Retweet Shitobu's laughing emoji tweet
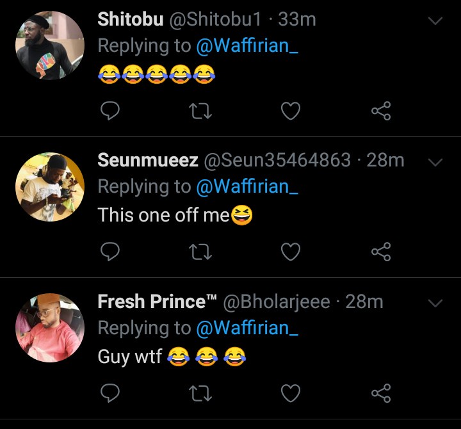 tap(201, 111)
